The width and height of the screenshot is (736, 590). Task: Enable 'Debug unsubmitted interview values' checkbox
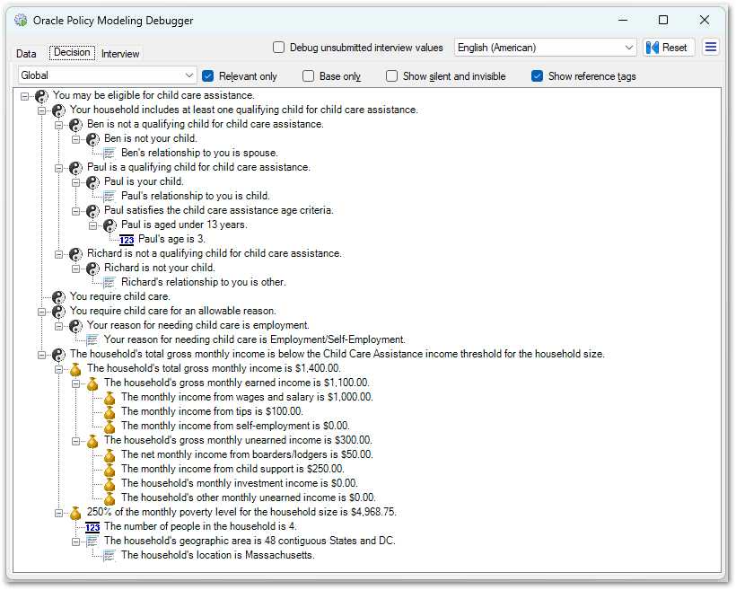(x=279, y=48)
